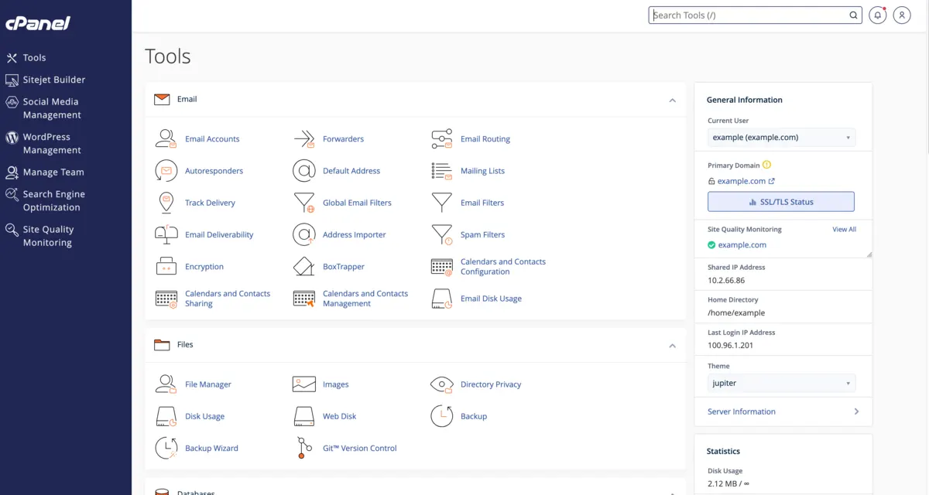Image resolution: width=929 pixels, height=495 pixels.
Task: Click the Track Delivery pin icon
Action: tap(166, 203)
